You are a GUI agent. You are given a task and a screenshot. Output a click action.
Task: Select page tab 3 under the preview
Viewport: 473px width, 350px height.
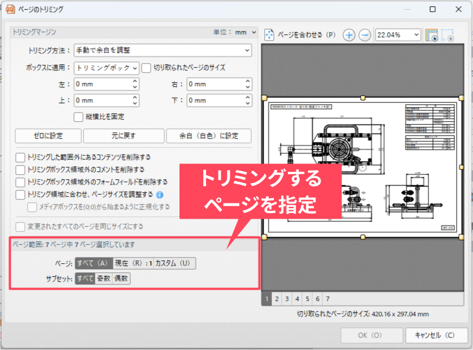pyautogui.click(x=287, y=299)
